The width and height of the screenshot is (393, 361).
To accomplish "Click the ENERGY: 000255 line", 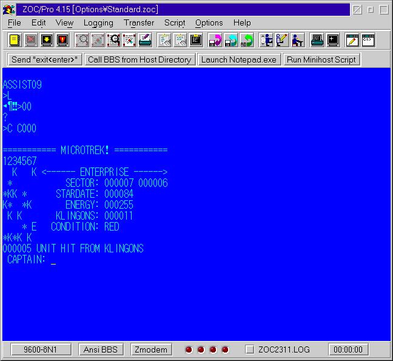I will click(99, 205).
